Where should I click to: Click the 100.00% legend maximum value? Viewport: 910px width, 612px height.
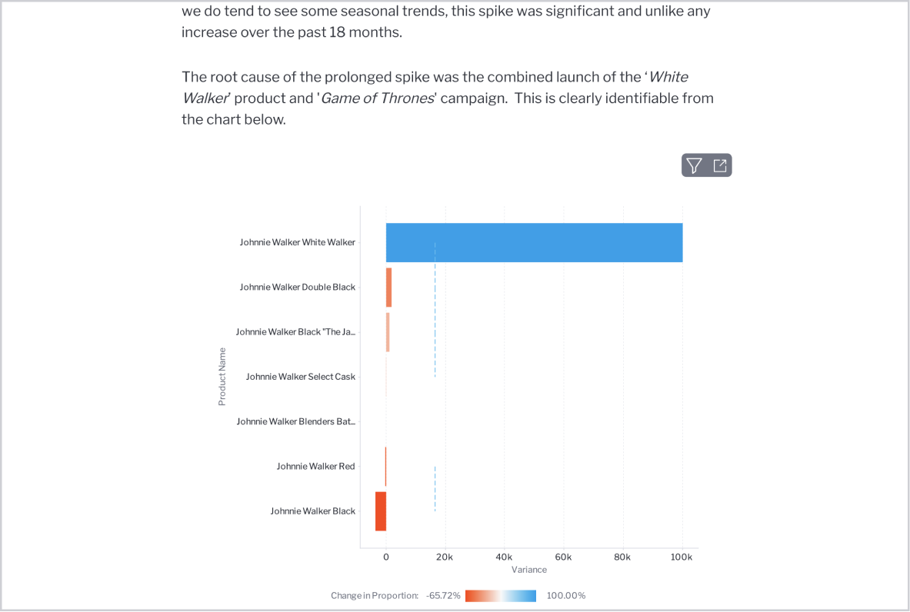coord(566,596)
